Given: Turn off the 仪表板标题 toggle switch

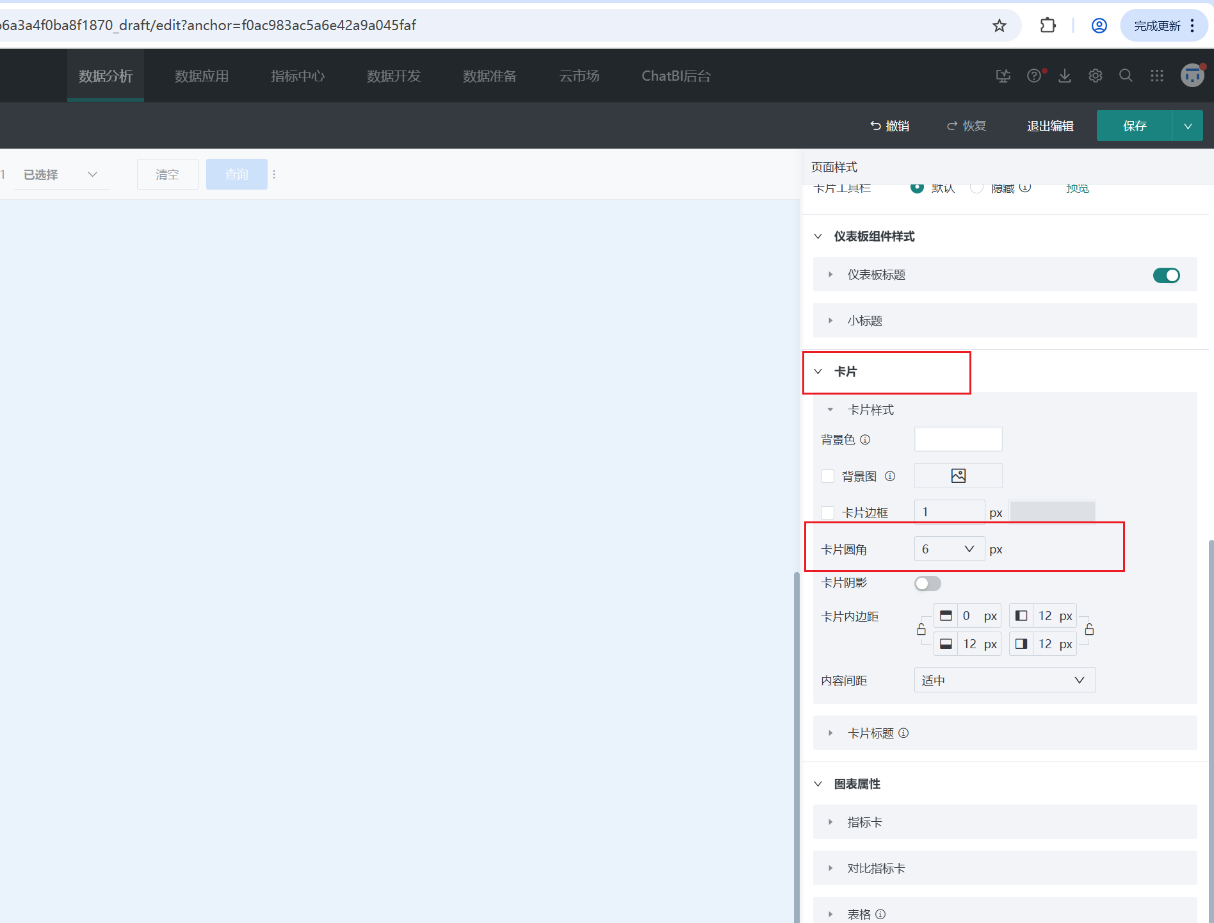Looking at the screenshot, I should point(1166,275).
